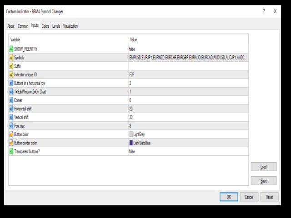Select the Suffix variable name
Image resolution: width=291 pixels, height=218 pixels.
[17, 66]
